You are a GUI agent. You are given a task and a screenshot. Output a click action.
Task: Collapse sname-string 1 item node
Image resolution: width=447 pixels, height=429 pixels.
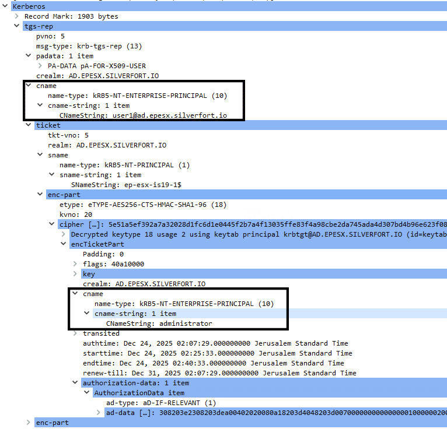(52, 174)
